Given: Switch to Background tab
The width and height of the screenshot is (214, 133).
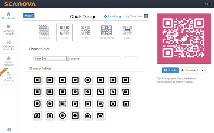Looking at the screenshot, I should [x=106, y=32].
